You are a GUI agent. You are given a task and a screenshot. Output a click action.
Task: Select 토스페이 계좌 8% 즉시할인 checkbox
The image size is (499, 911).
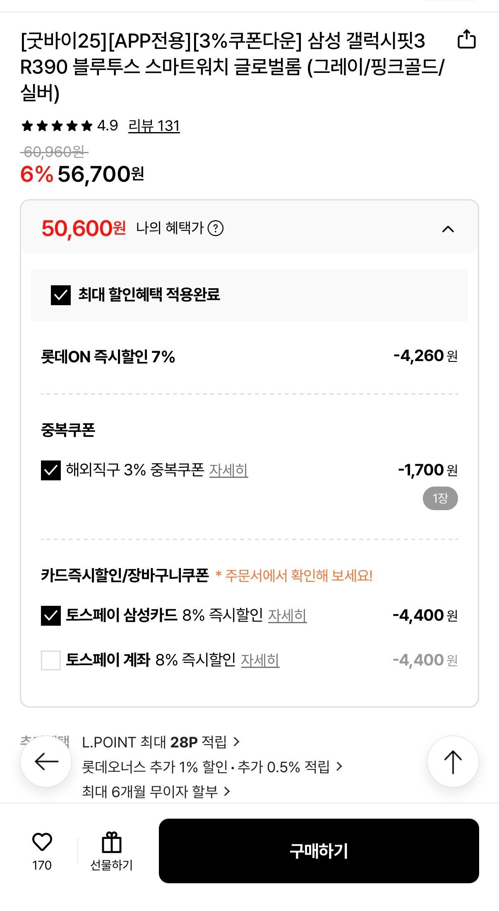click(51, 660)
